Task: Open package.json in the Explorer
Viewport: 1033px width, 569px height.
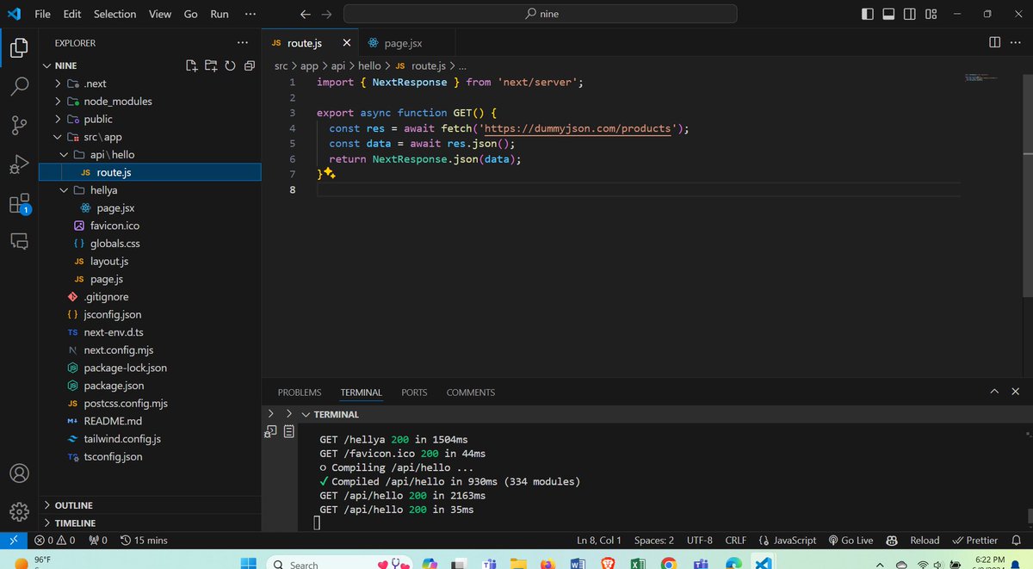Action: coord(151,386)
